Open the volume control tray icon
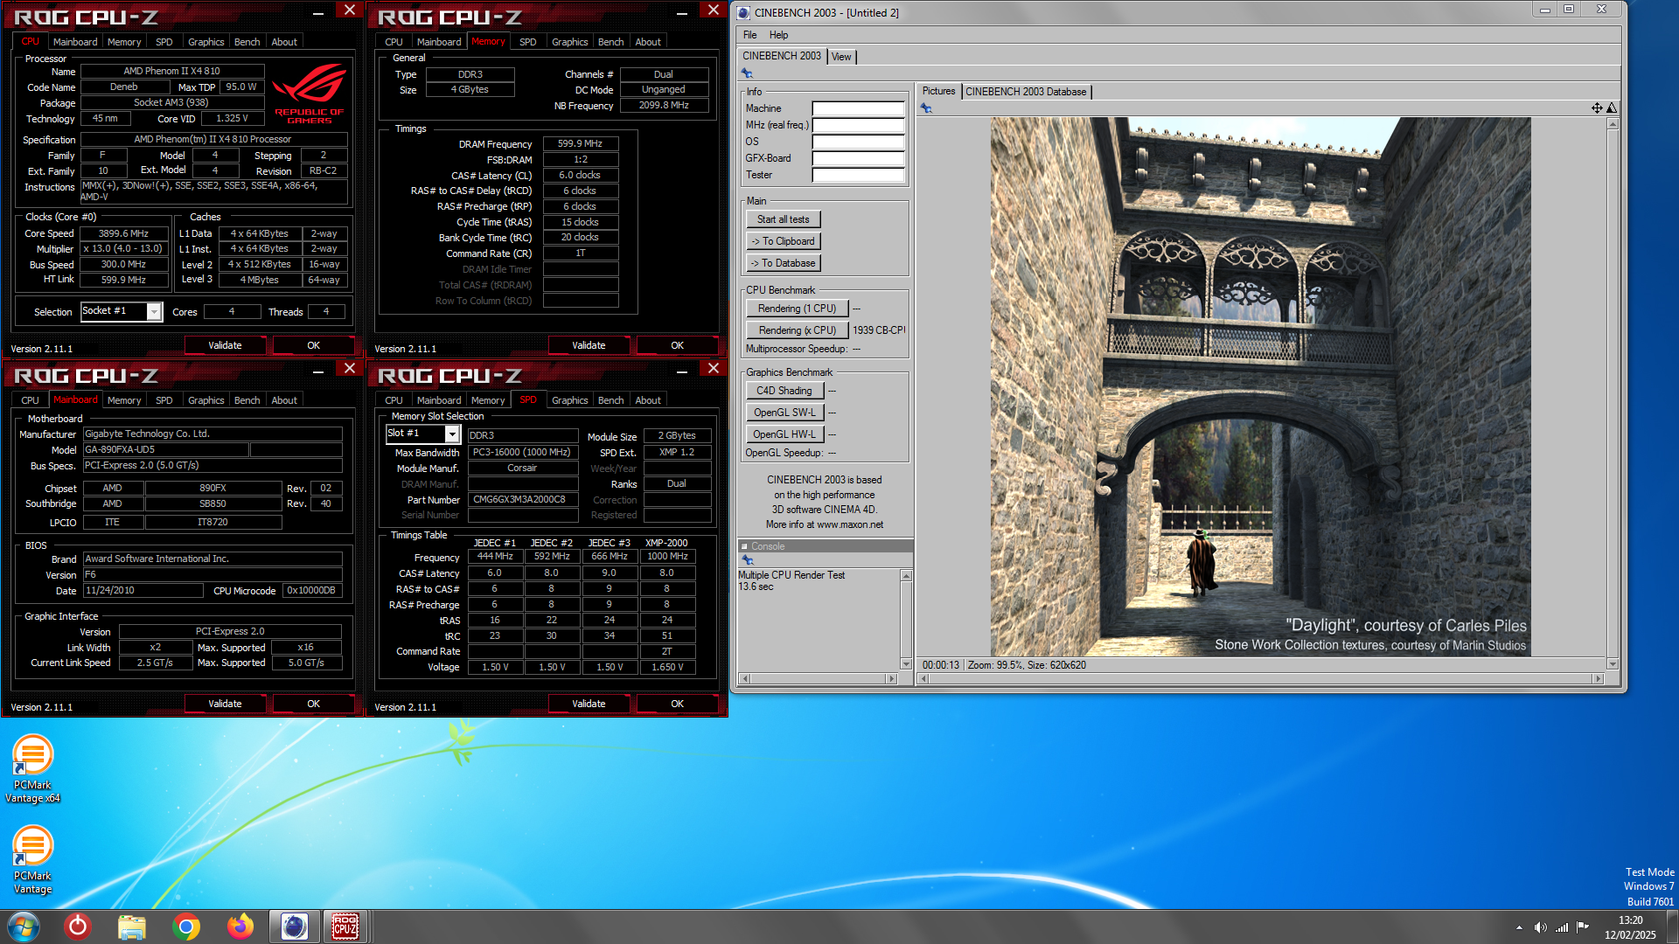Viewport: 1679px width, 944px height. (x=1540, y=927)
